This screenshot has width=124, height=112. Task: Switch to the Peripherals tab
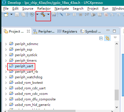coord(44,32)
